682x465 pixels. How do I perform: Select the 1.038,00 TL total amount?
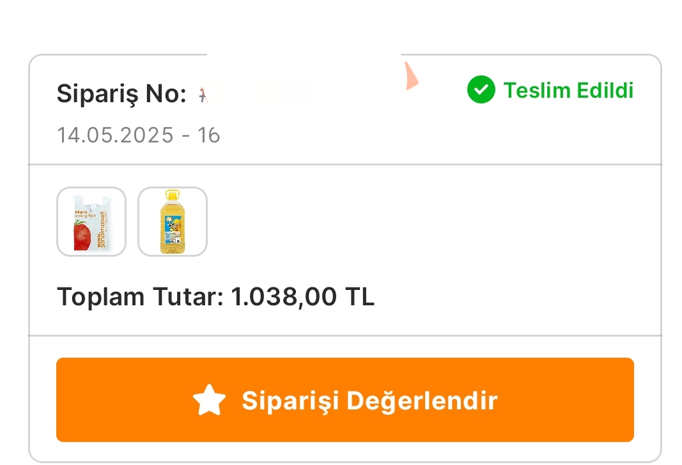click(302, 297)
